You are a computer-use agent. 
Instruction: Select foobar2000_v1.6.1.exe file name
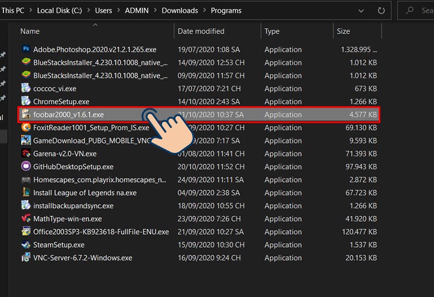(x=68, y=114)
